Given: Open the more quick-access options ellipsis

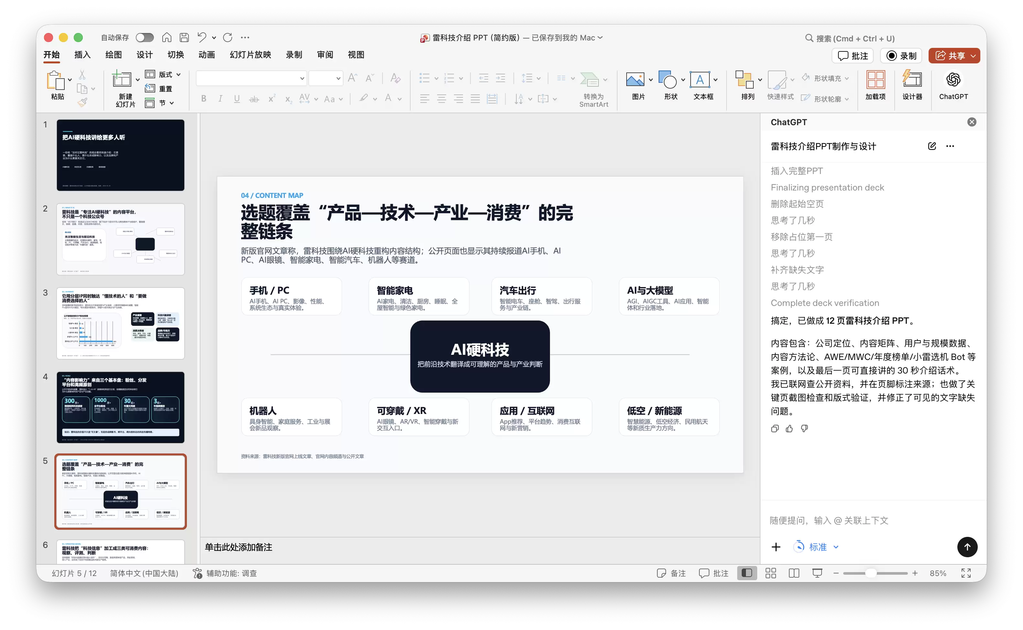Looking at the screenshot, I should [x=245, y=38].
